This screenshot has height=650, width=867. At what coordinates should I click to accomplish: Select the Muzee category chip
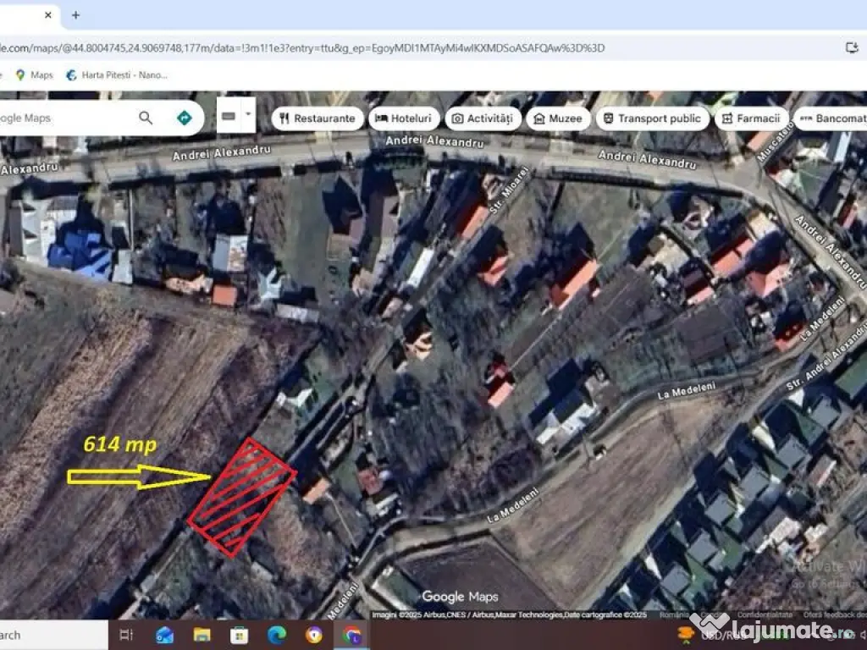point(558,118)
